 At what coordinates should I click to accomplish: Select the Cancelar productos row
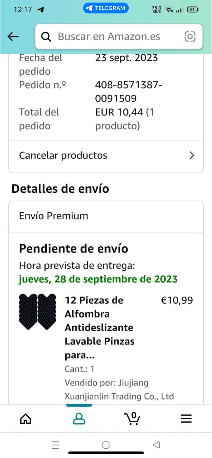coord(106,155)
